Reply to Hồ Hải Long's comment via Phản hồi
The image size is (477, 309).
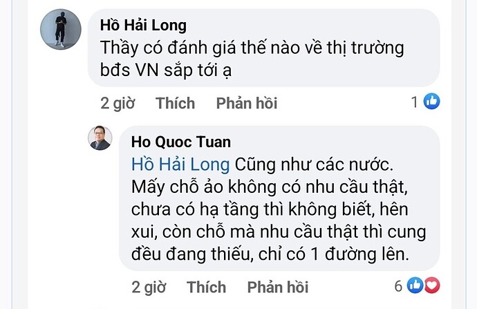247,103
